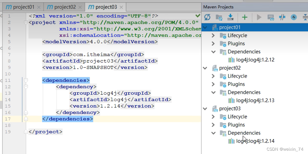308x154 pixels.
Task: Click Dependencies folder icon under project02
Action: click(223, 93)
